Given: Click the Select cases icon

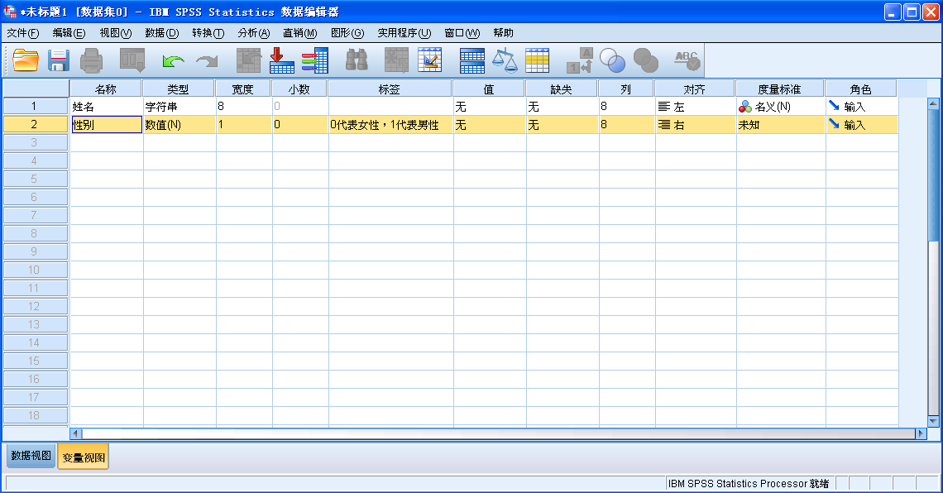Looking at the screenshot, I should (538, 60).
